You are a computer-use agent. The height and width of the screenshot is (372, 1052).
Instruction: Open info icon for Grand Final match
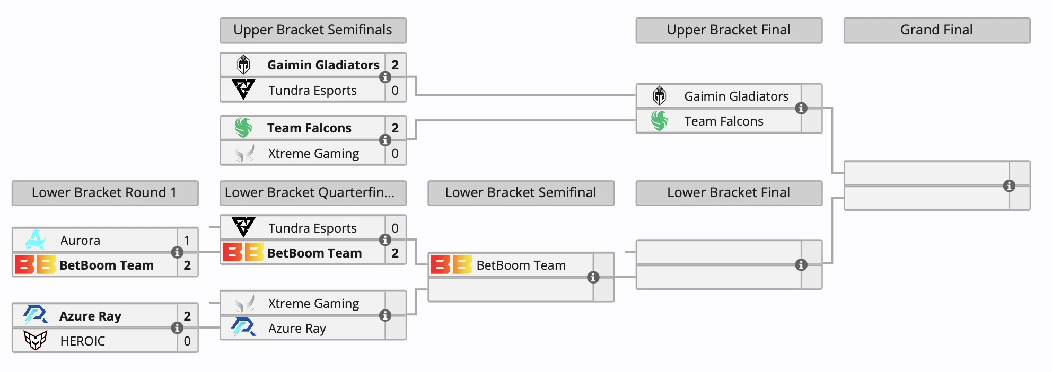tap(1009, 186)
